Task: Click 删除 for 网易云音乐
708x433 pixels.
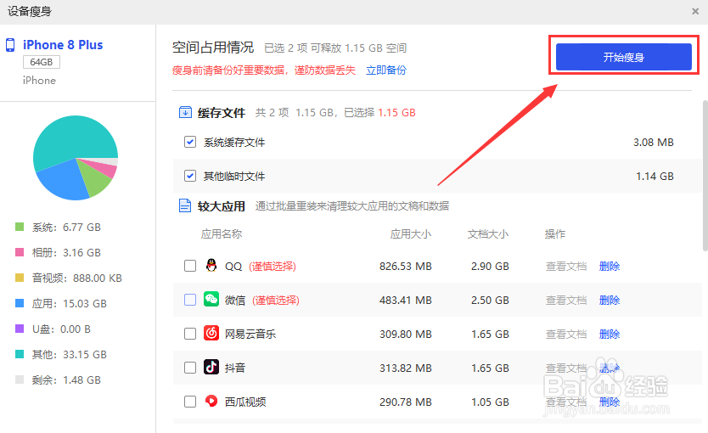Action: (610, 335)
